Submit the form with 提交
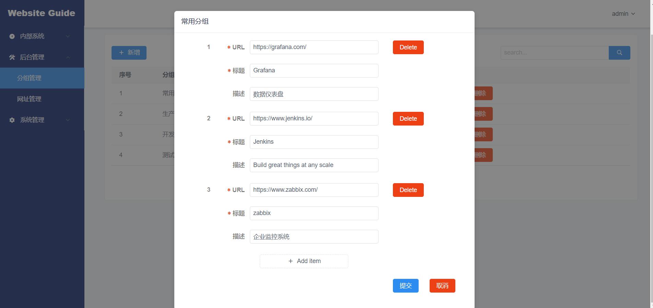 [406, 286]
